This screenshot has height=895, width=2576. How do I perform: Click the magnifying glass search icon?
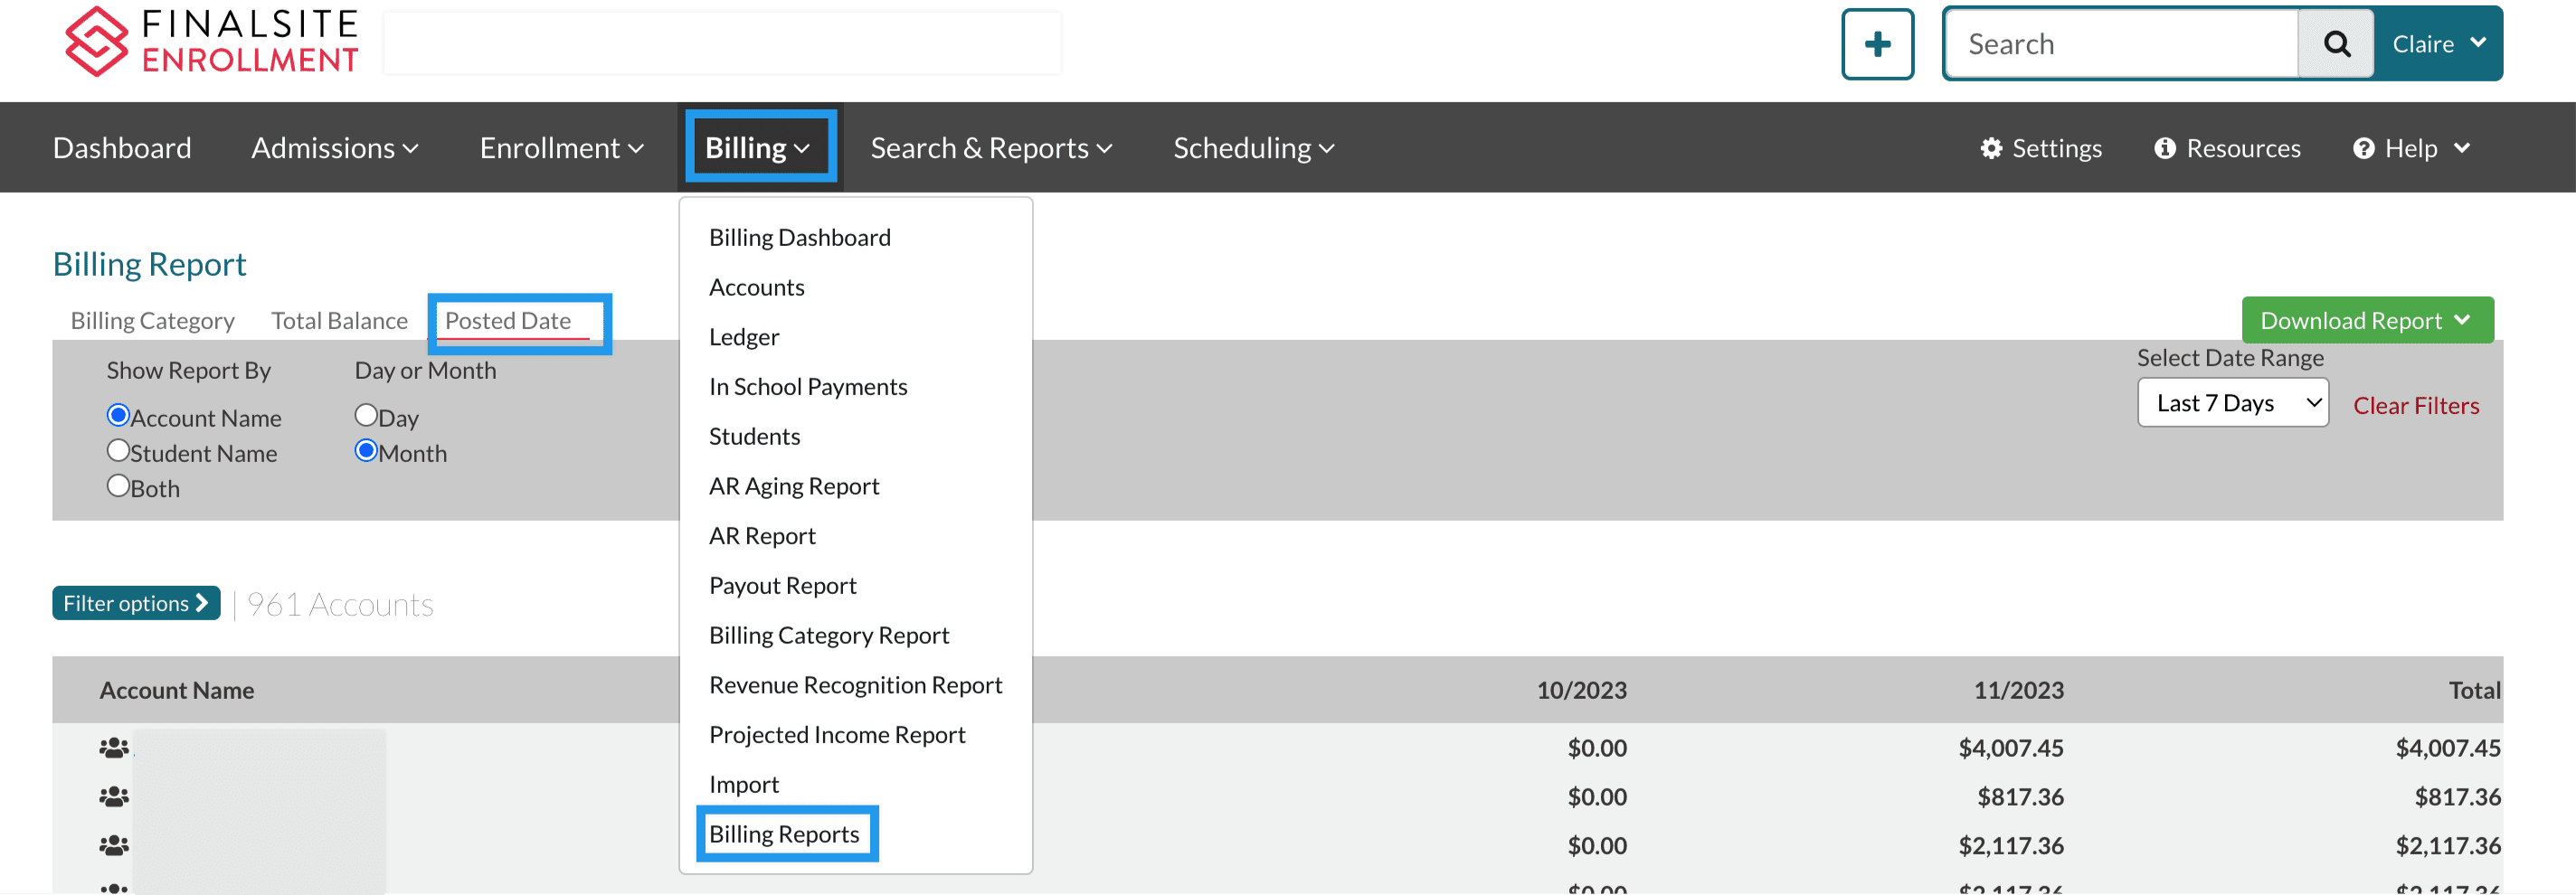point(2335,44)
